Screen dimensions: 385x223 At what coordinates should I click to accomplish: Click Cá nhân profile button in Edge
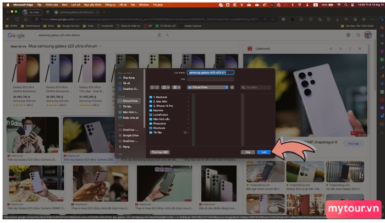click(32, 12)
